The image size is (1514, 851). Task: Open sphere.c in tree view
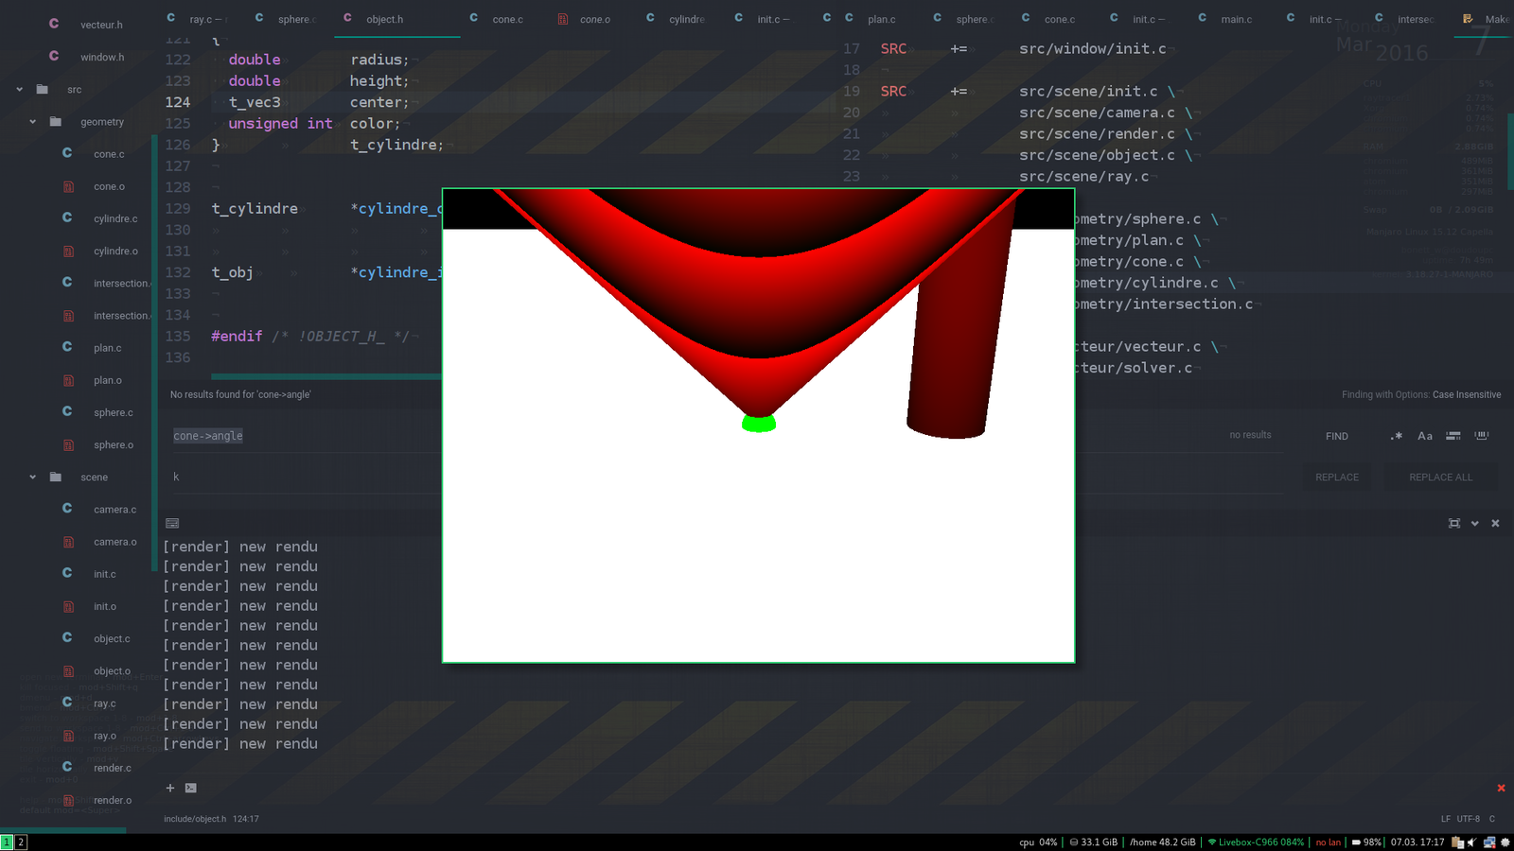click(114, 412)
